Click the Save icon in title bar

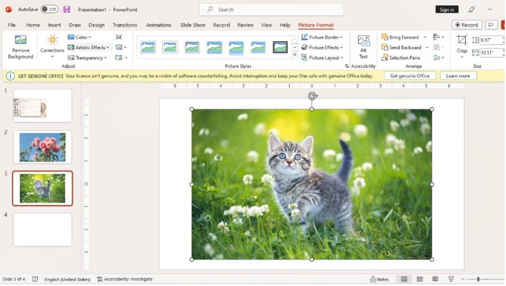pyautogui.click(x=67, y=9)
